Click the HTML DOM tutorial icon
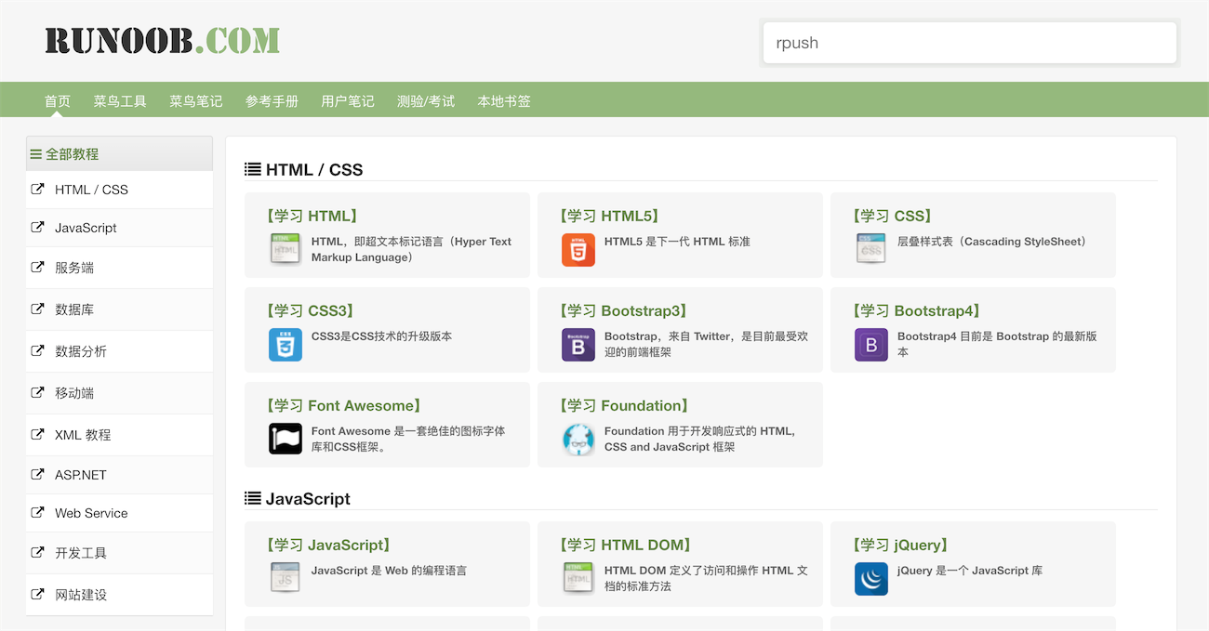The image size is (1209, 631). pos(578,579)
